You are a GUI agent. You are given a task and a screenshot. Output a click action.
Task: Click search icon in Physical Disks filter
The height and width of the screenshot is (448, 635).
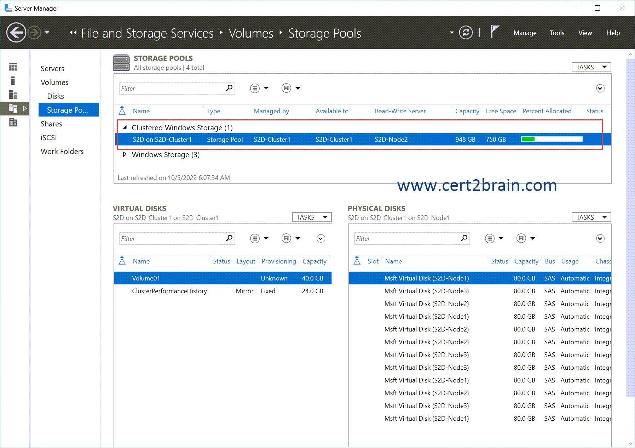click(x=464, y=238)
